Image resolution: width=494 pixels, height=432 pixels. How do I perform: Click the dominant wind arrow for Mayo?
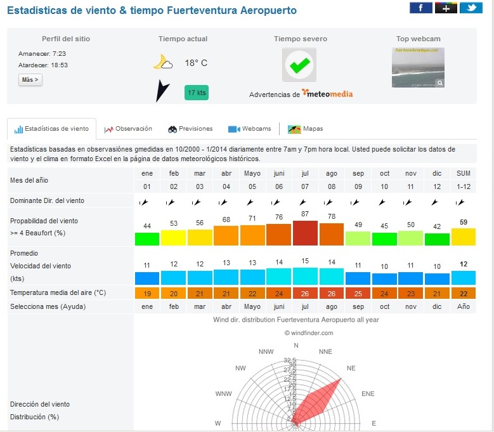pos(250,202)
